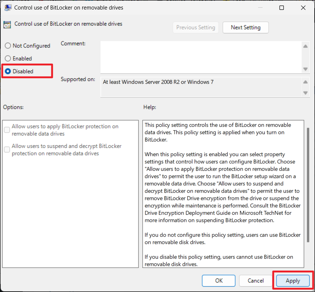Click the Previous Setting button
The width and height of the screenshot is (315, 292).
195,27
